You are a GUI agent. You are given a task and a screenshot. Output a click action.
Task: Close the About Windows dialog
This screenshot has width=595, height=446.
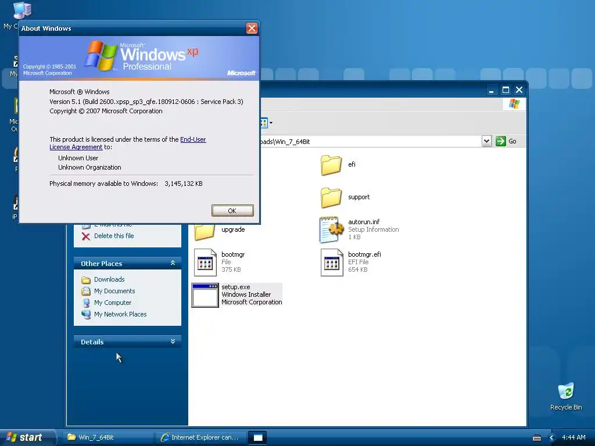[252, 28]
